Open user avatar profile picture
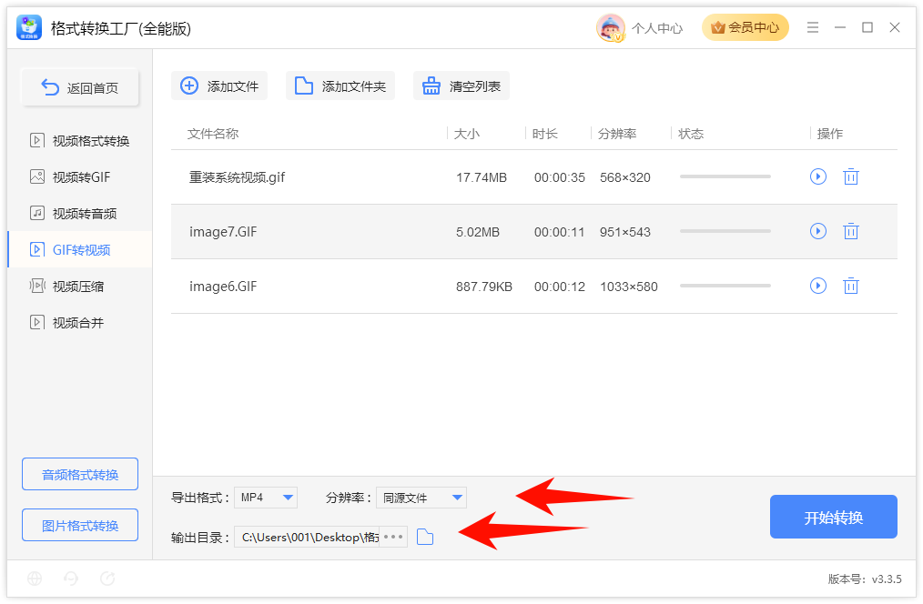This screenshot has width=923, height=604. pos(610,27)
